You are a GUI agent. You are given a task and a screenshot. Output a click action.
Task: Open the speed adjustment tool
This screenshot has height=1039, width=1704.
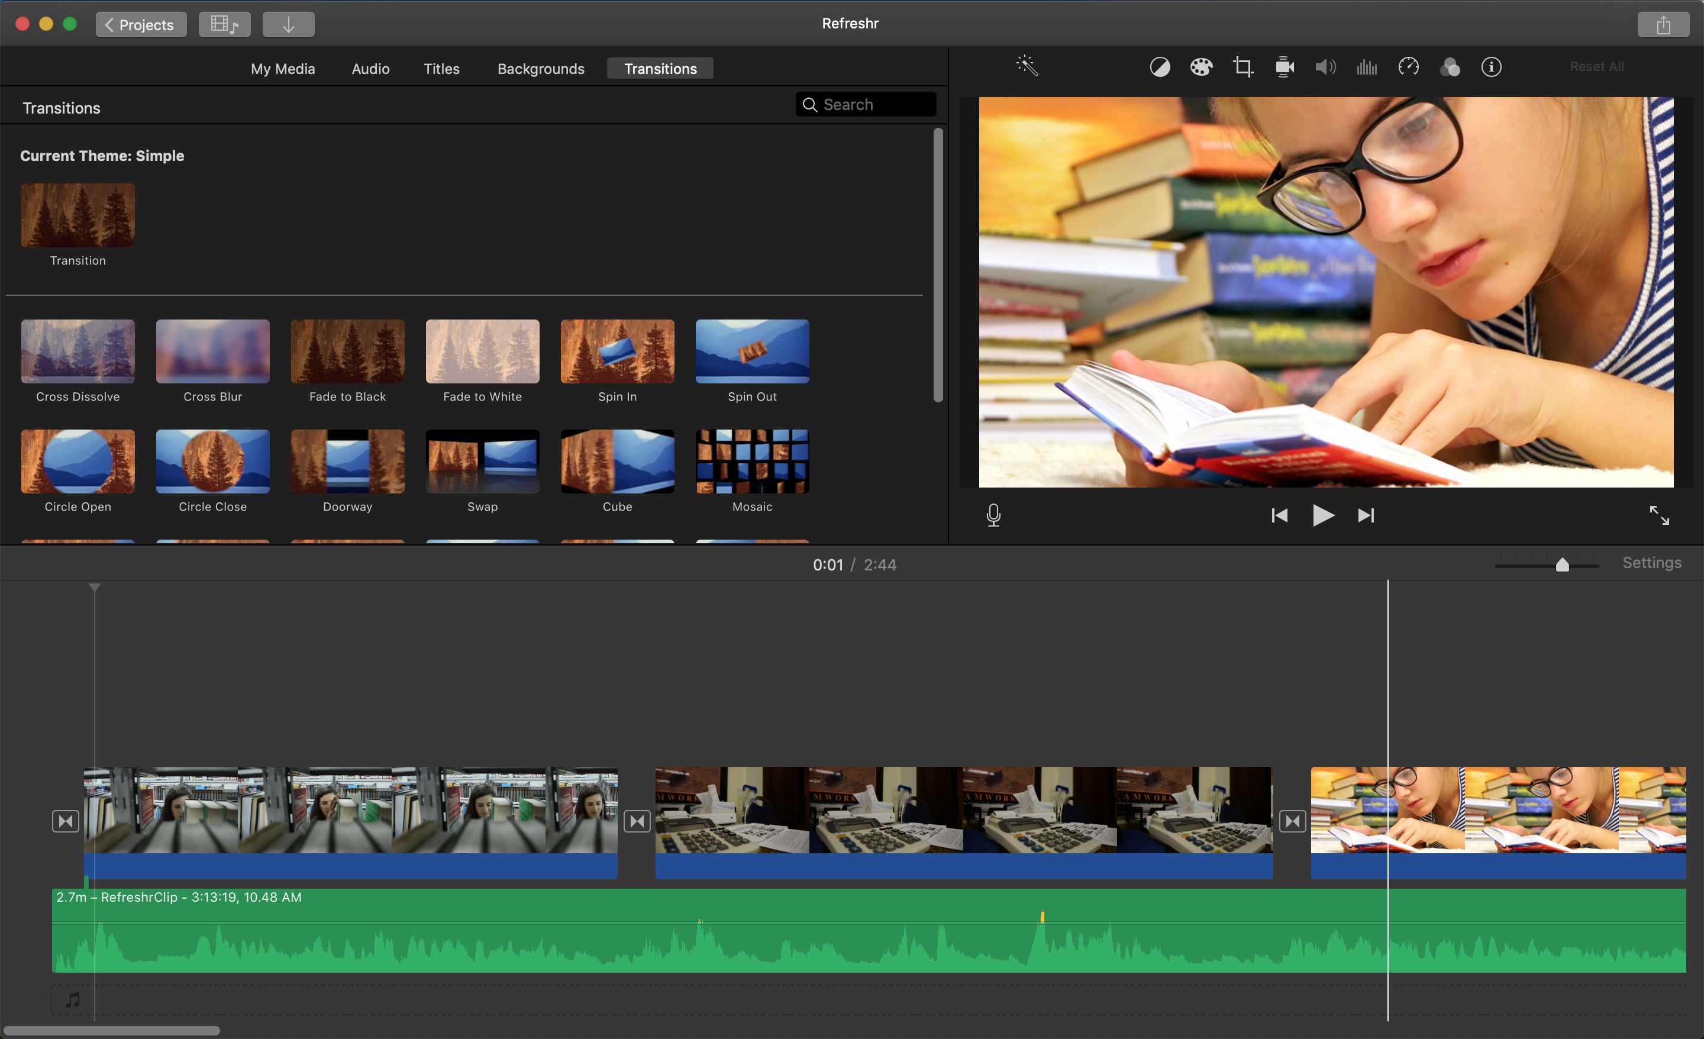pos(1408,67)
